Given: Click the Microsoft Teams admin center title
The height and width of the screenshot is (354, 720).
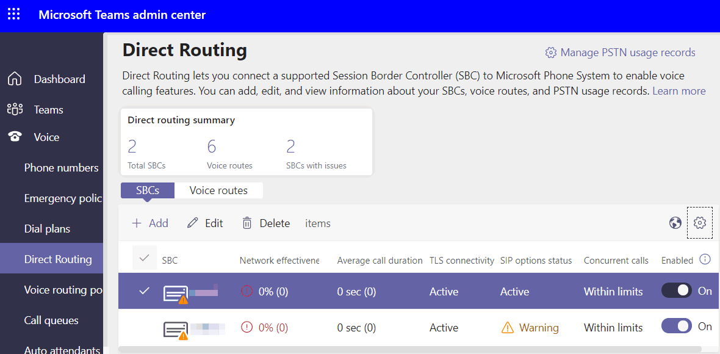Looking at the screenshot, I should pyautogui.click(x=122, y=15).
